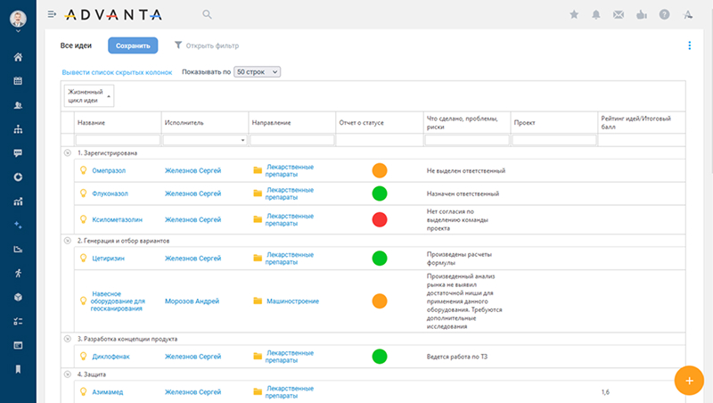The image size is (713, 403).
Task: Click the search magnifier in header
Action: point(208,14)
